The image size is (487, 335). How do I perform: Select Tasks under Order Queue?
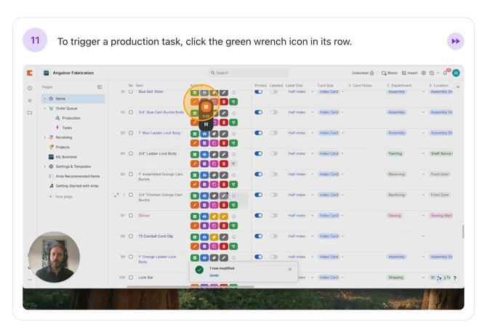click(67, 128)
